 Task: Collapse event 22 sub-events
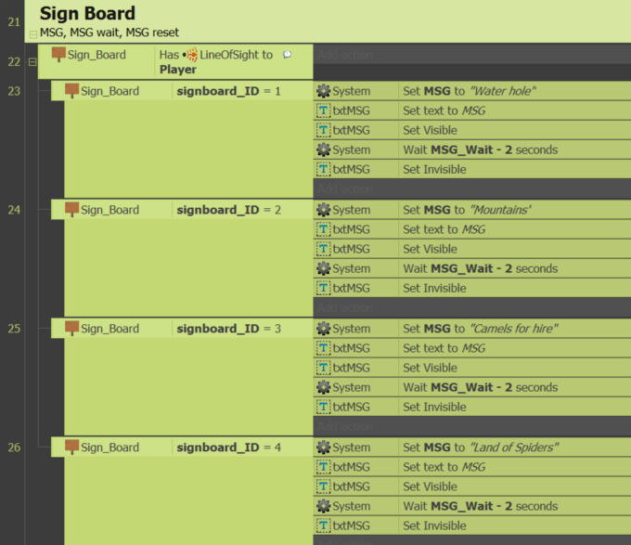pyautogui.click(x=32, y=61)
